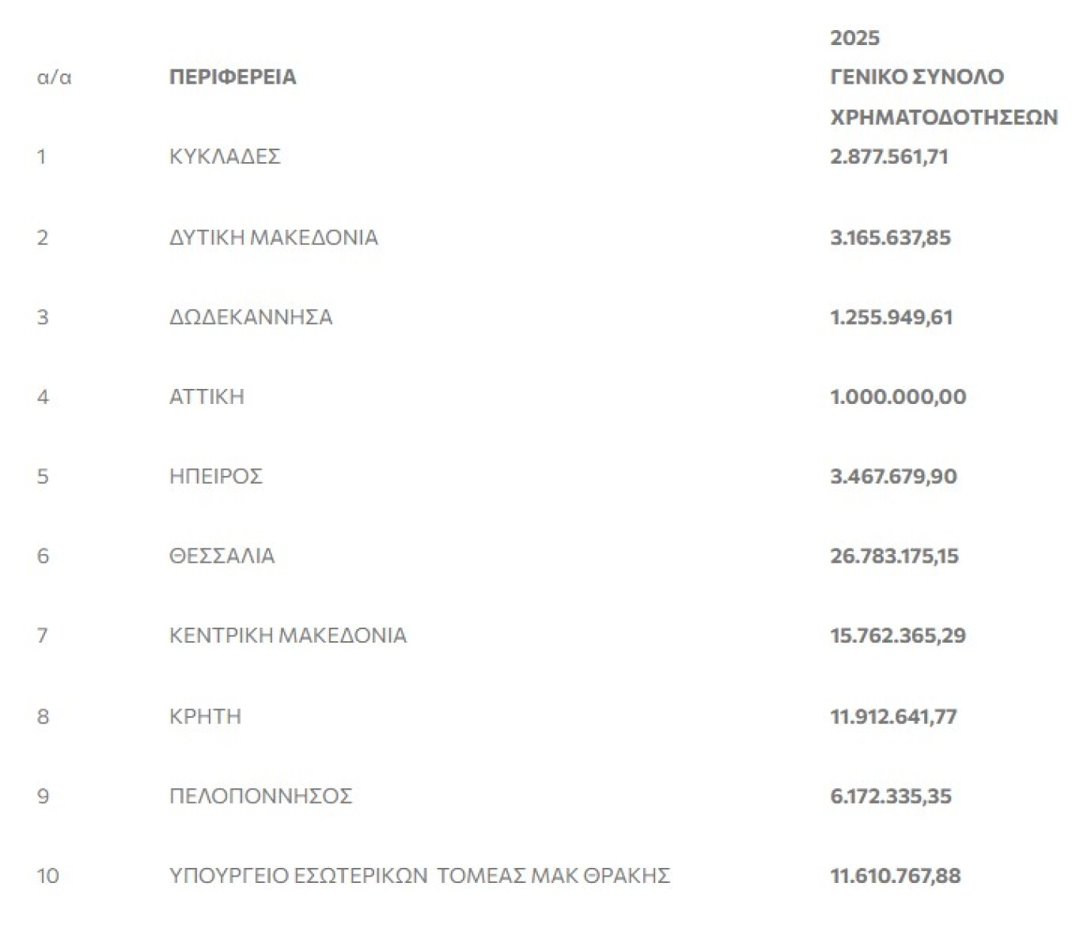
Task: Click the ΚΡΗΤΗ region cell
Action: (x=205, y=717)
